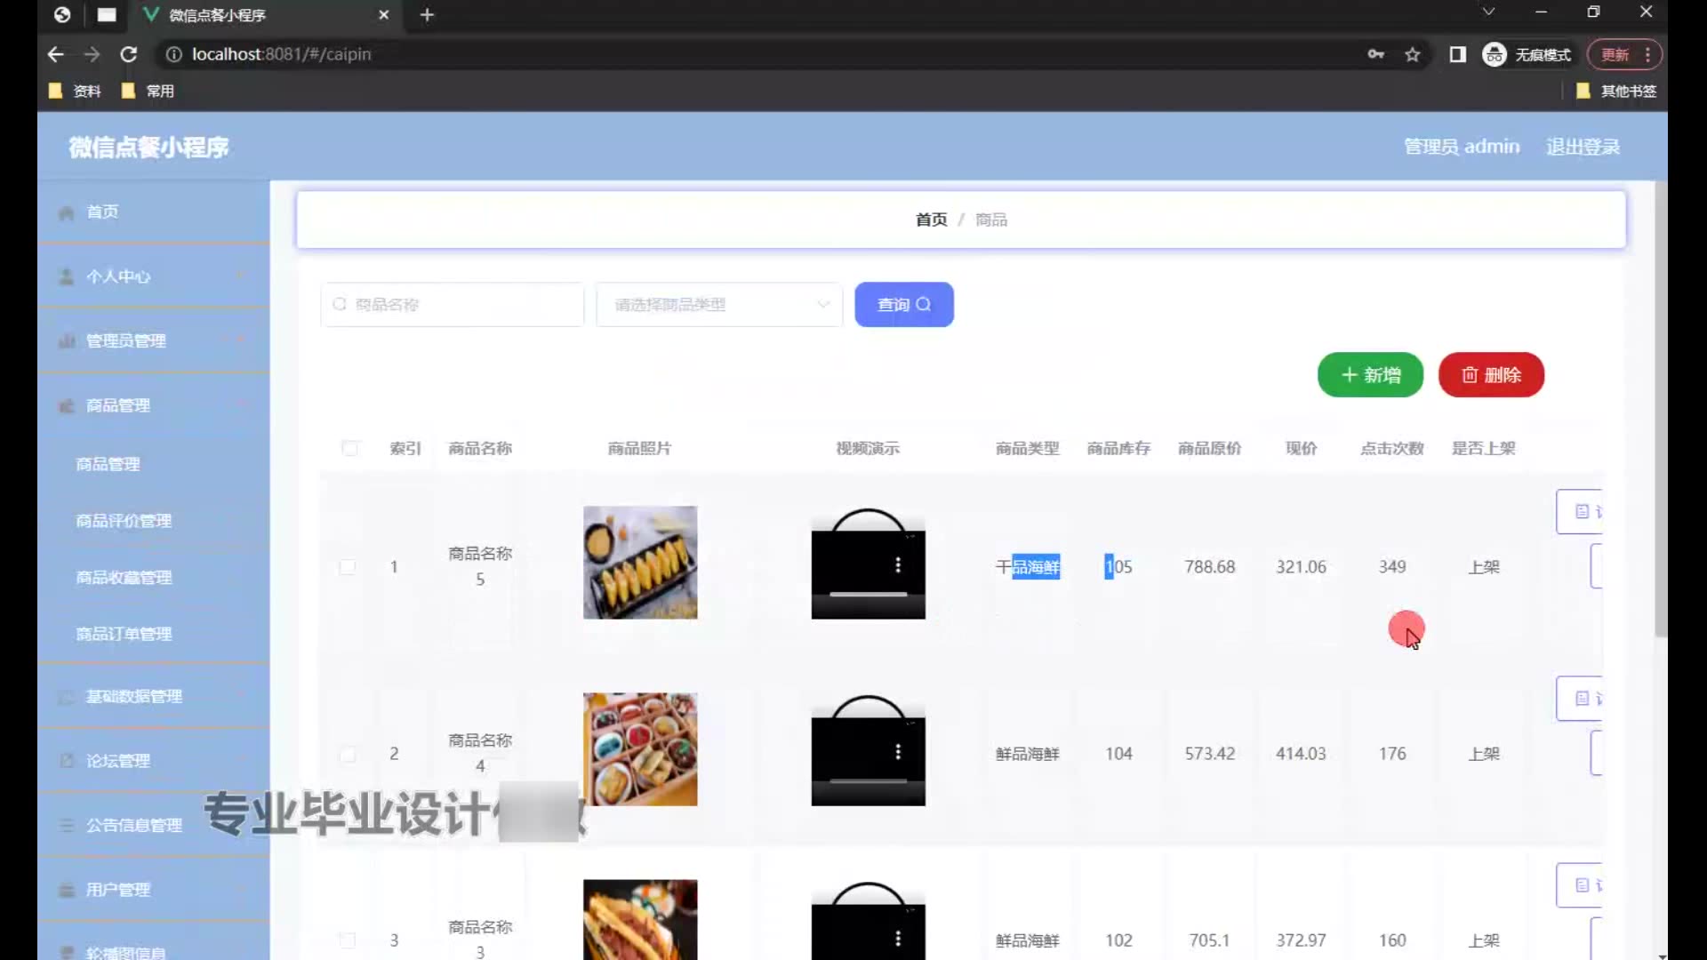Screen dimensions: 1707x960
Task: Click the icon beside 轮播图信息
Action: (66, 953)
